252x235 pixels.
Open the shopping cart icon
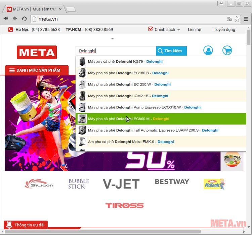click(x=227, y=50)
